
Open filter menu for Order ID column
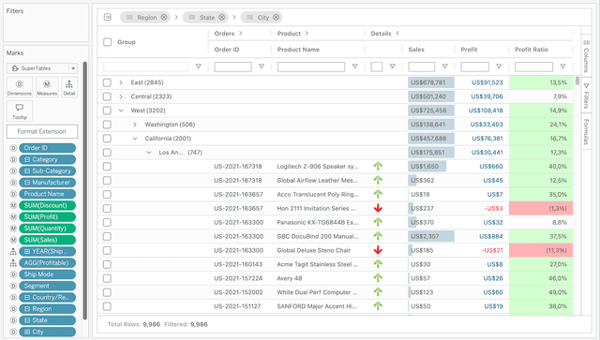pos(262,67)
